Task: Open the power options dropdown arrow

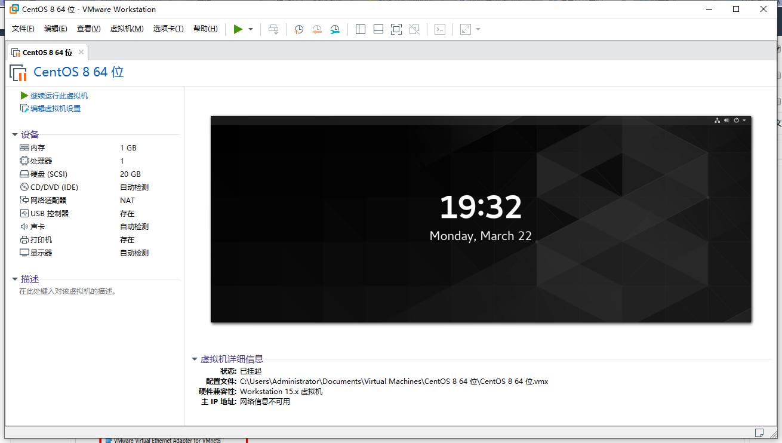Action: point(251,29)
